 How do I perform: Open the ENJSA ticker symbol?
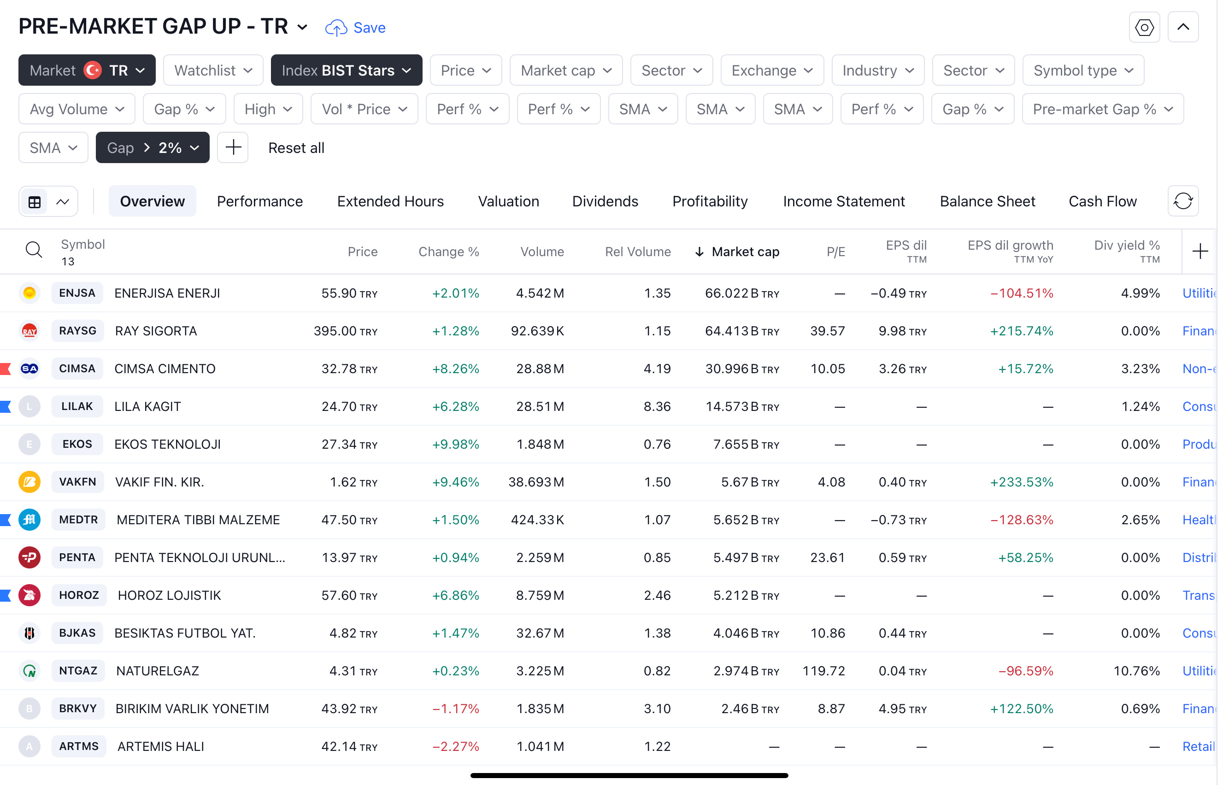(x=77, y=294)
